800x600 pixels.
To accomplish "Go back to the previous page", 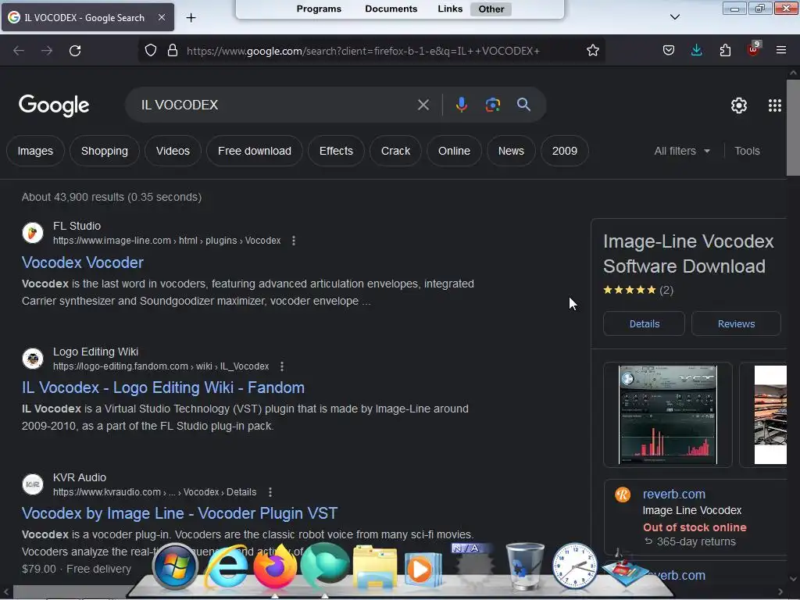I will pos(19,51).
